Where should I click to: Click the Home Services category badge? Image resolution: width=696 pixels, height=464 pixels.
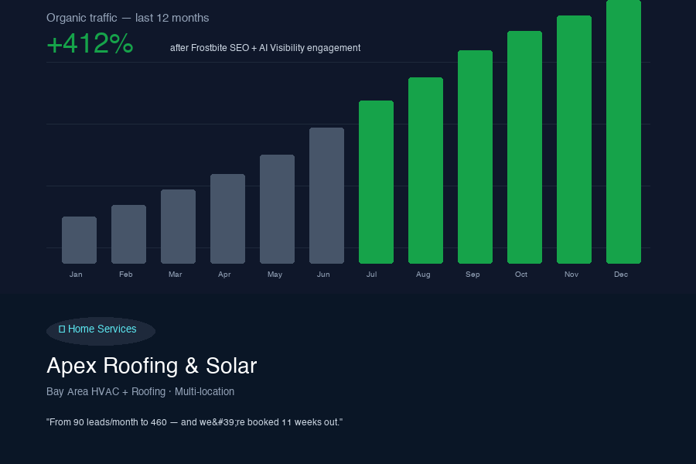pos(101,331)
